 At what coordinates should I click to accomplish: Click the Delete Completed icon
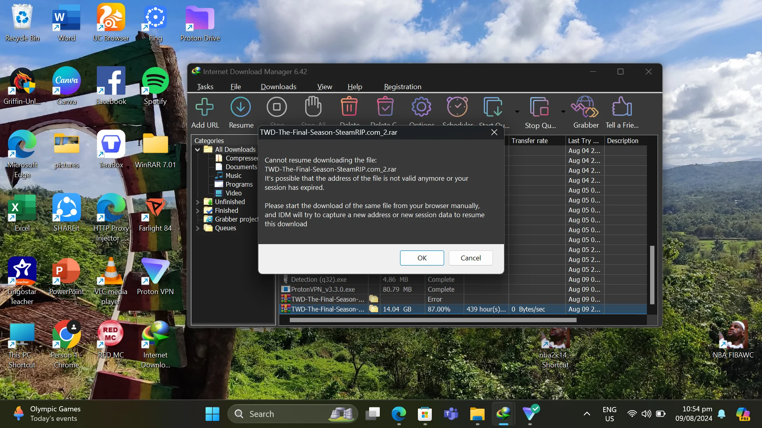(385, 107)
